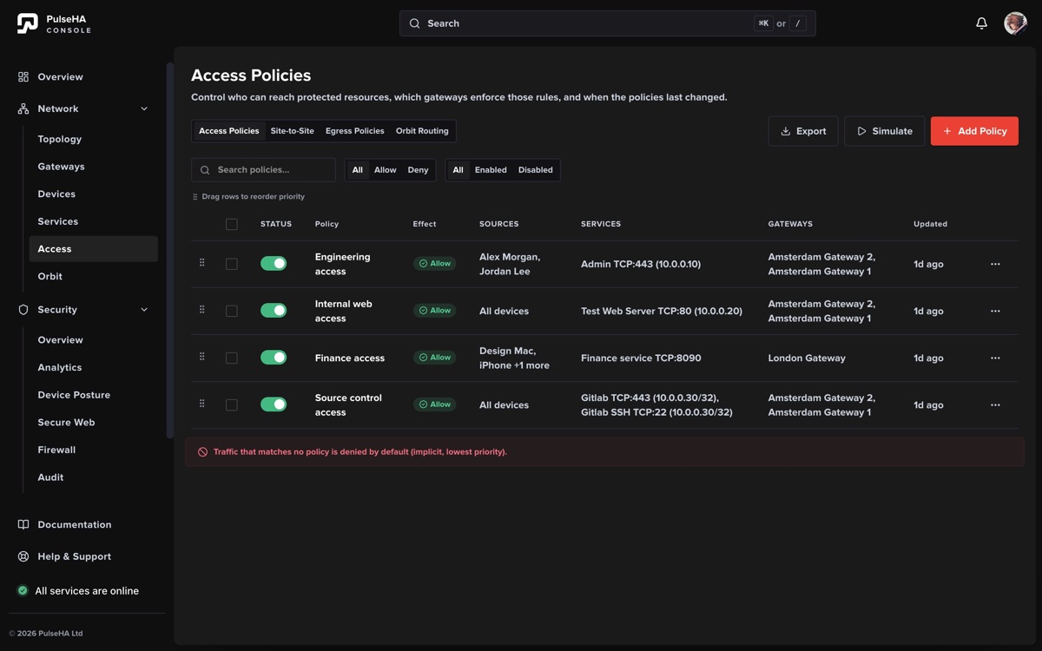Open Orbit in the sidebar
Image resolution: width=1042 pixels, height=651 pixels.
click(93, 276)
